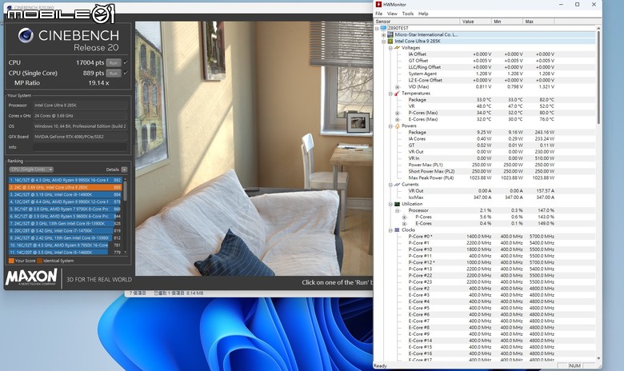Select ranking entry Intel Core i9-14900K

65,194
